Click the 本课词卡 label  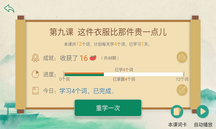tap(177, 125)
